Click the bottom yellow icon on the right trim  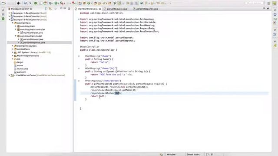click(275, 46)
